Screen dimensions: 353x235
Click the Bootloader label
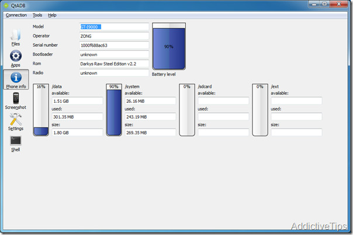pyautogui.click(x=43, y=54)
